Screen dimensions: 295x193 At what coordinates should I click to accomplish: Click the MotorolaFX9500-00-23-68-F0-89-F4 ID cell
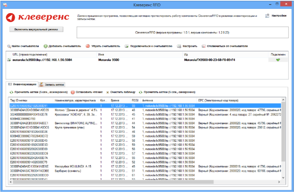[x=209, y=60]
